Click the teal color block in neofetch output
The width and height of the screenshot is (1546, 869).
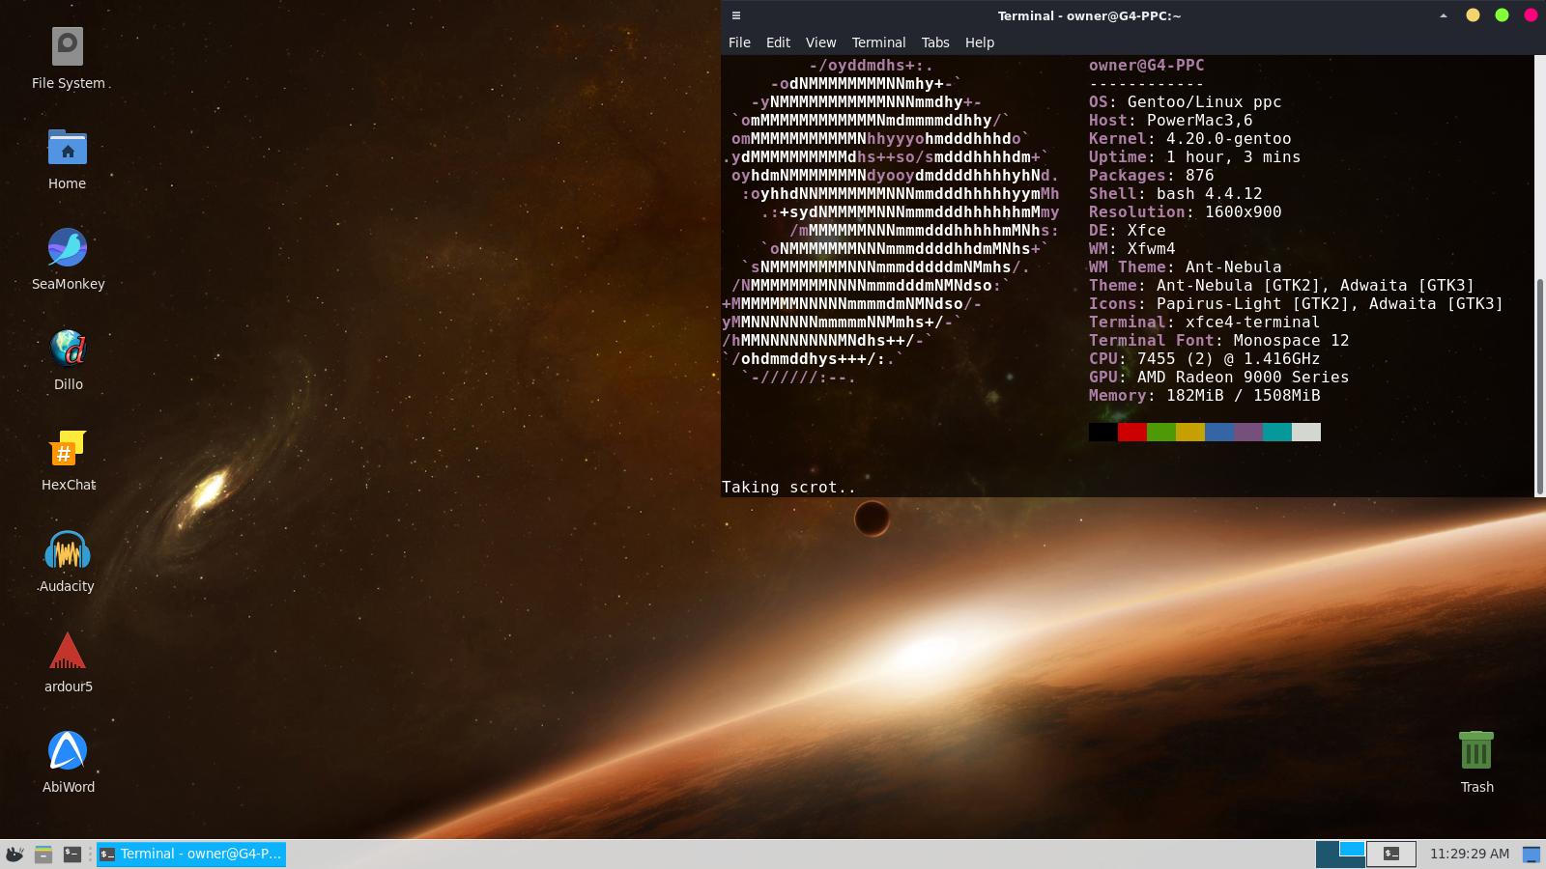1277,432
